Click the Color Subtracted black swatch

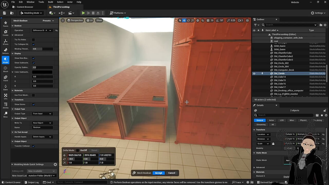[42, 72]
